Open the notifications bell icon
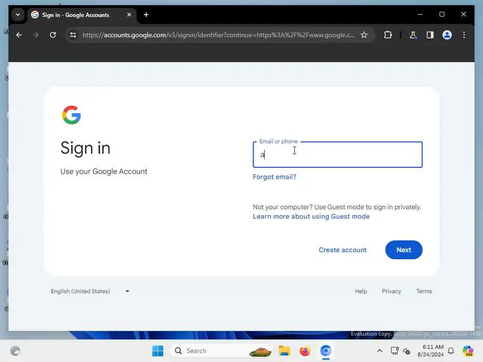 pos(451,351)
